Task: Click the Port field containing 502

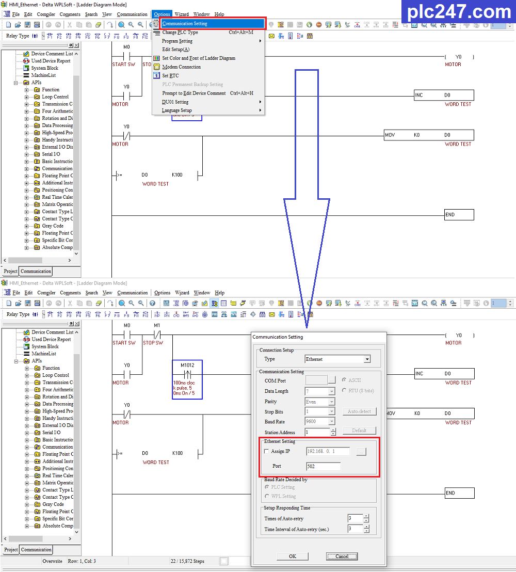Action: point(324,466)
